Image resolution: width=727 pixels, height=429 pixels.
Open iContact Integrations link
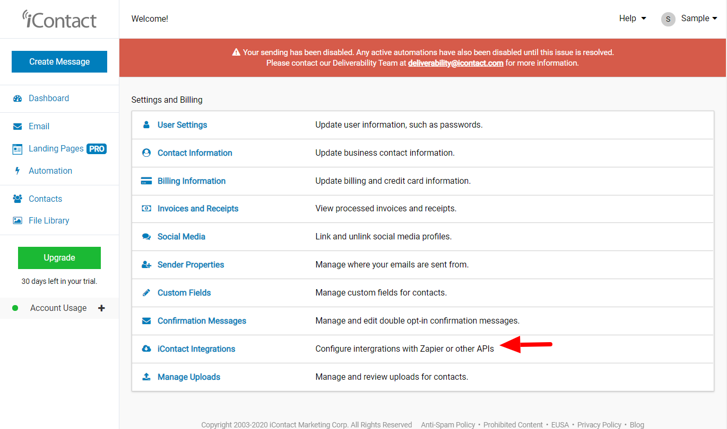point(196,349)
